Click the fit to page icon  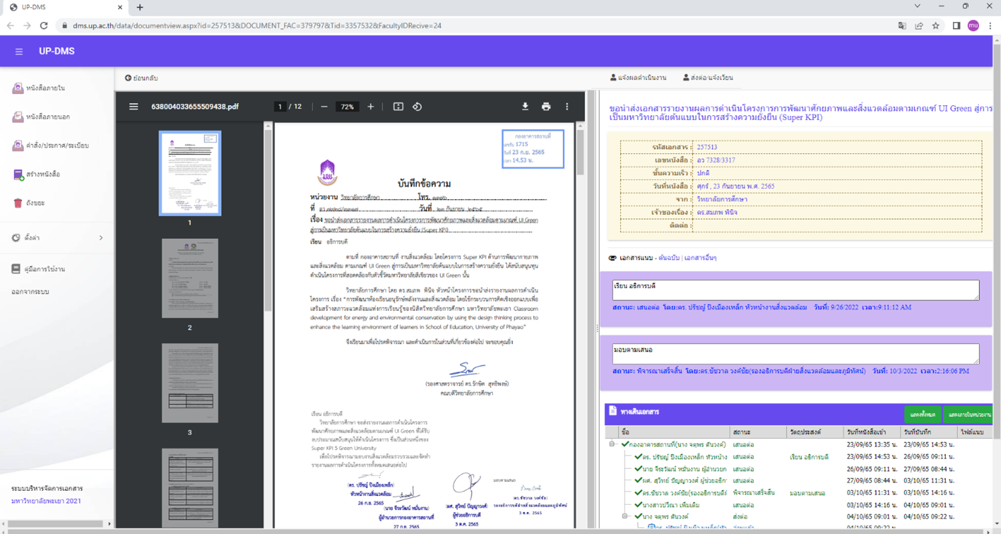[398, 107]
